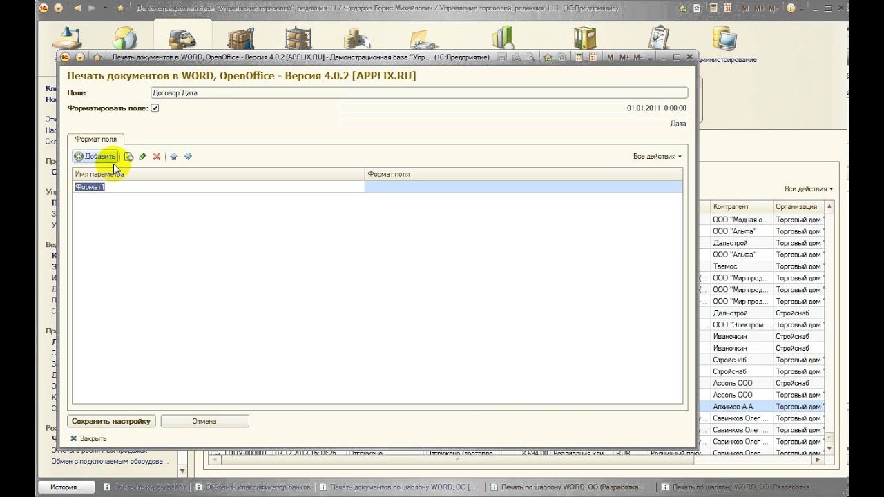The image size is (884, 497).
Task: Click the Организация column header in background list
Action: [x=798, y=206]
